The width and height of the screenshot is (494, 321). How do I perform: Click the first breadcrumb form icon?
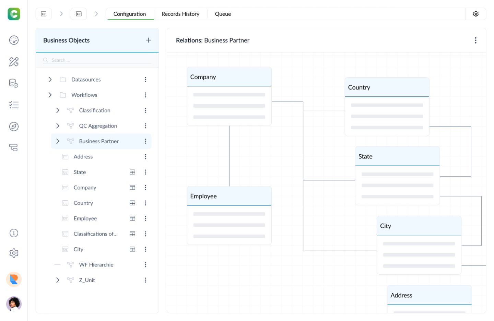click(x=44, y=14)
